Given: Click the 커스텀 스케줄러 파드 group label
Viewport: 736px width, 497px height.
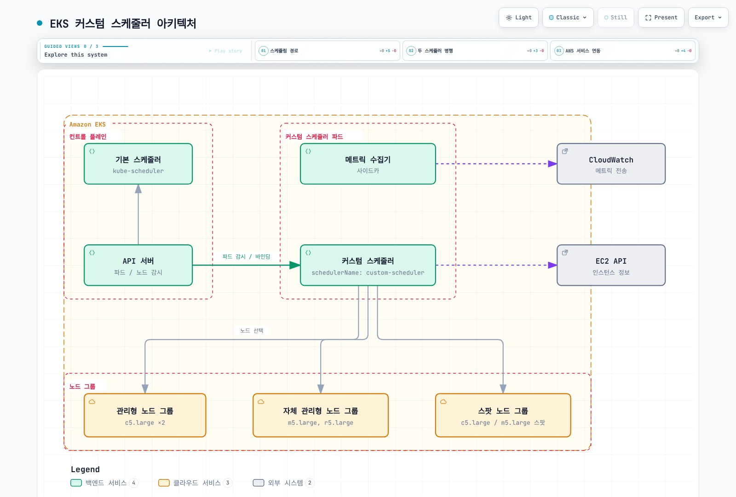Looking at the screenshot, I should (314, 137).
